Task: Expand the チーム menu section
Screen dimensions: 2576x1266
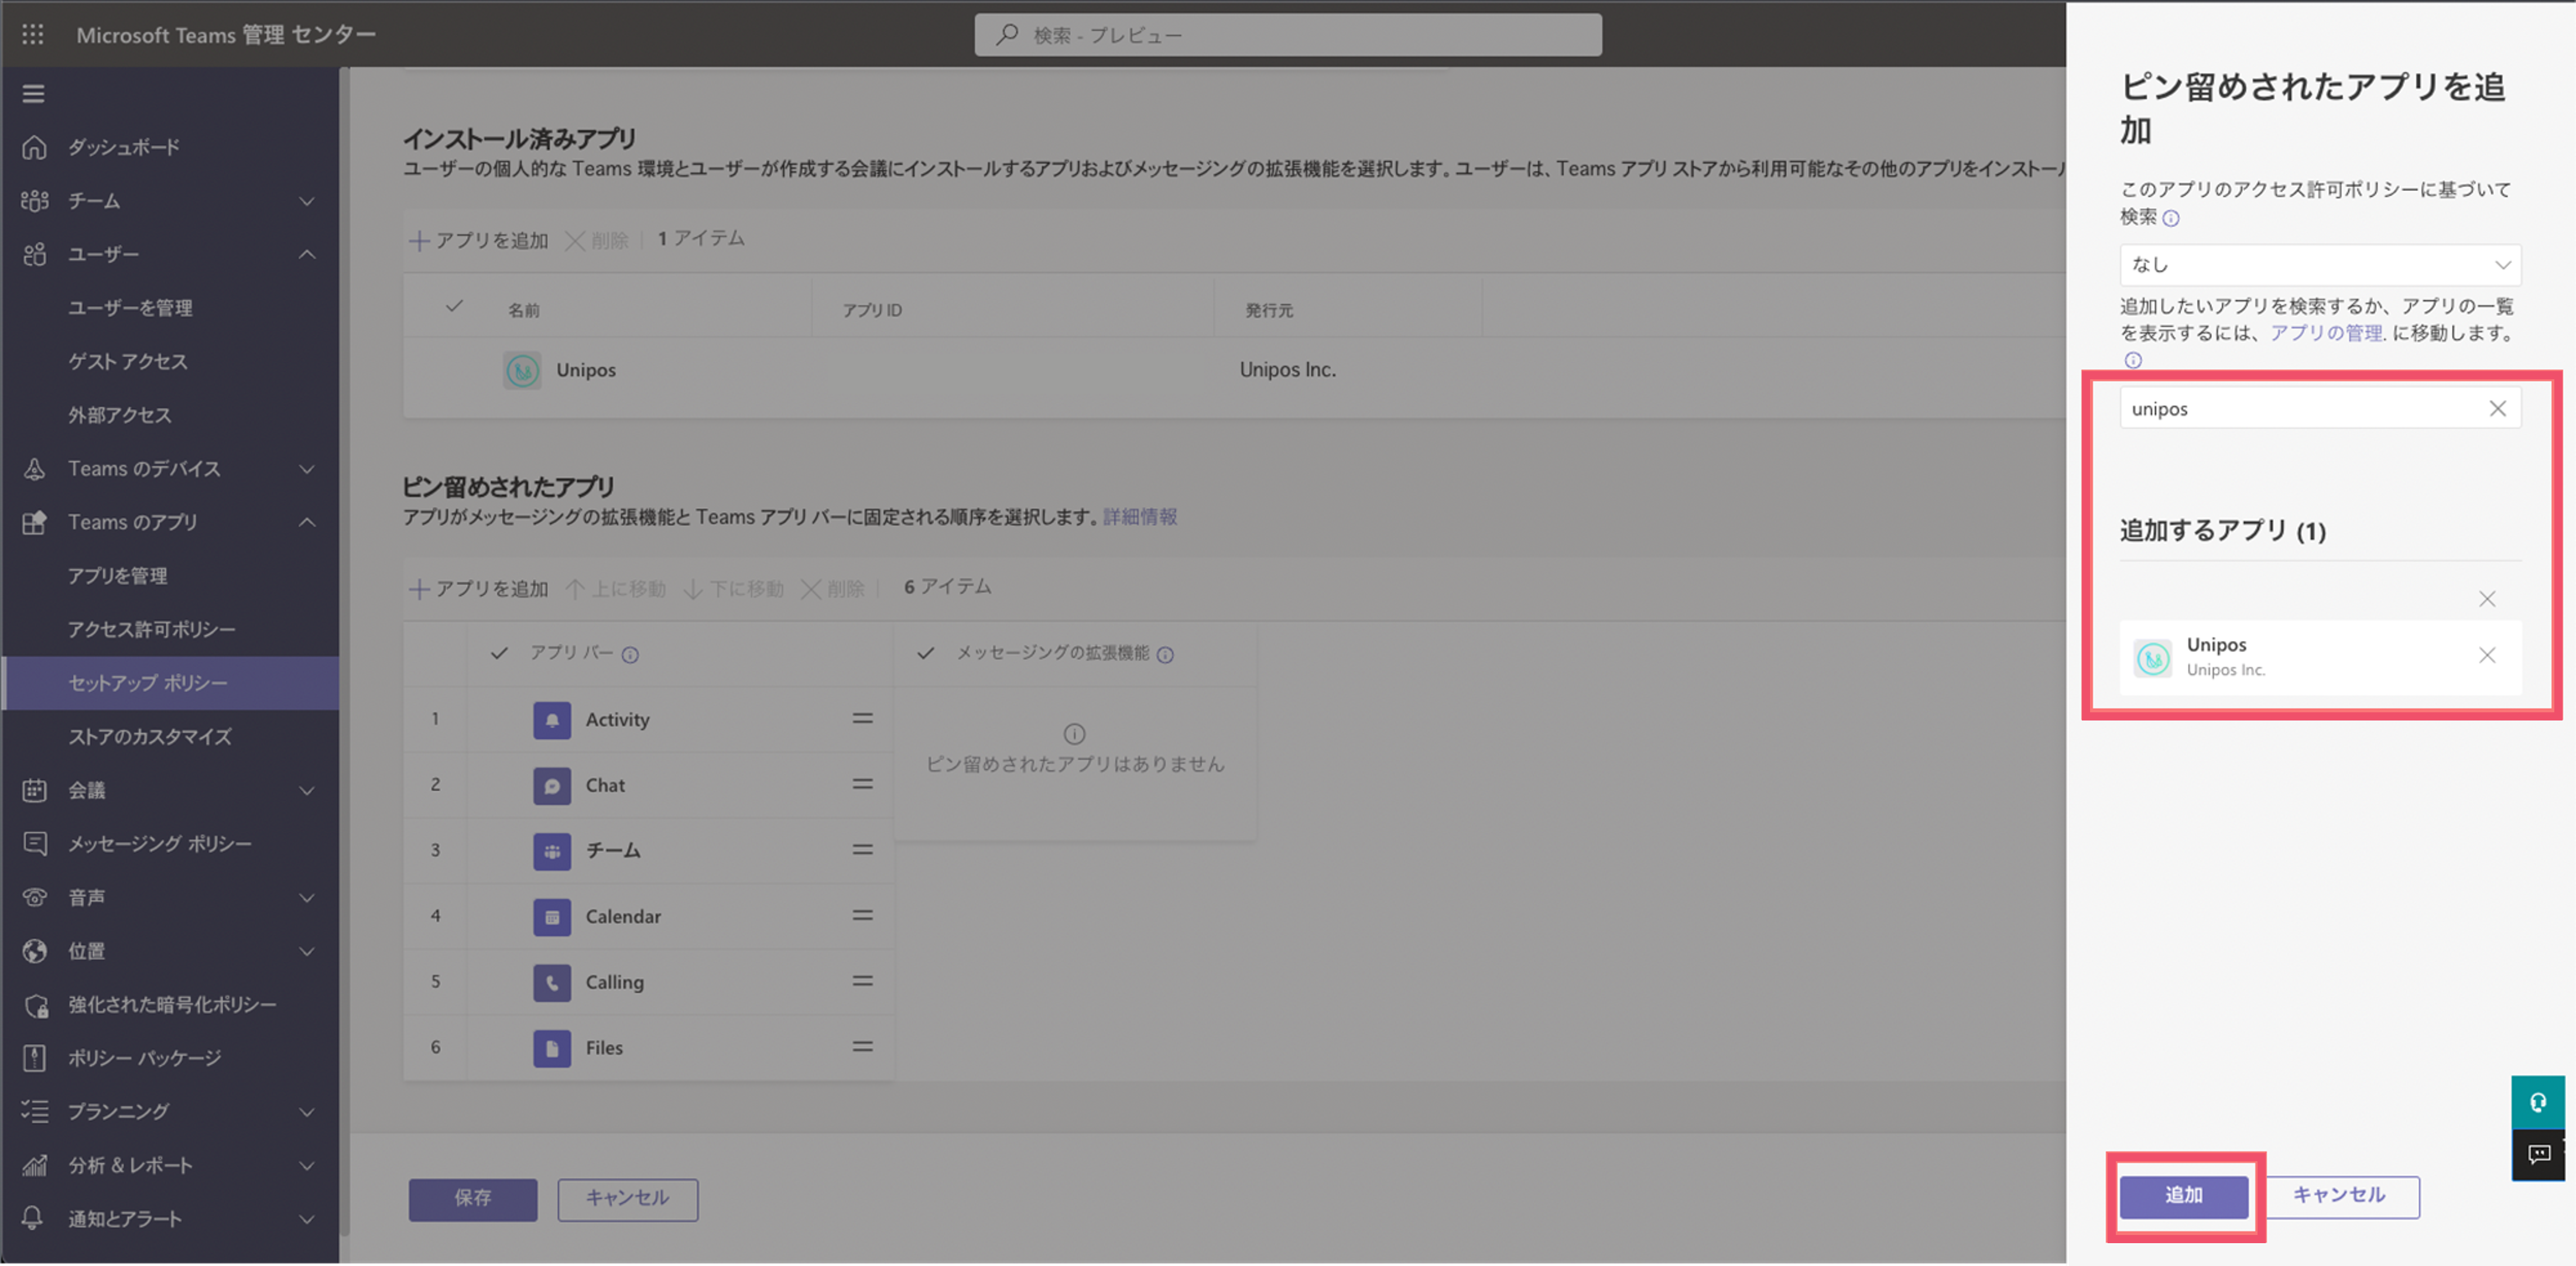Action: pyautogui.click(x=170, y=201)
